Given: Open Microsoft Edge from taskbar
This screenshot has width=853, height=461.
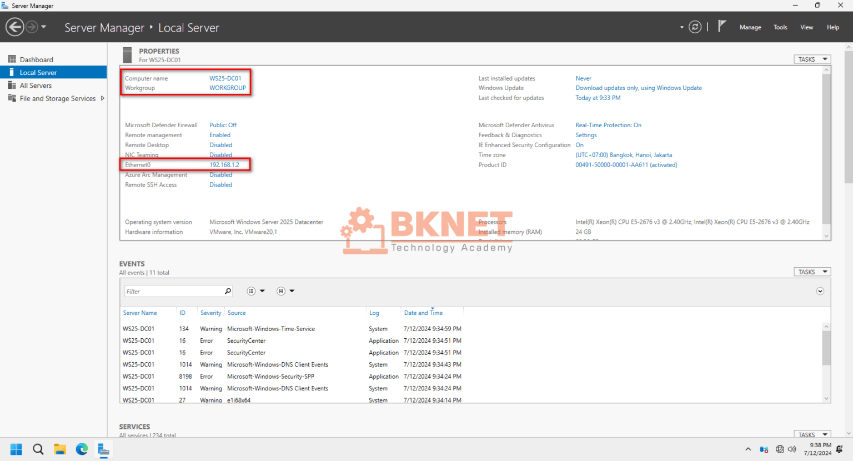Looking at the screenshot, I should 82,449.
